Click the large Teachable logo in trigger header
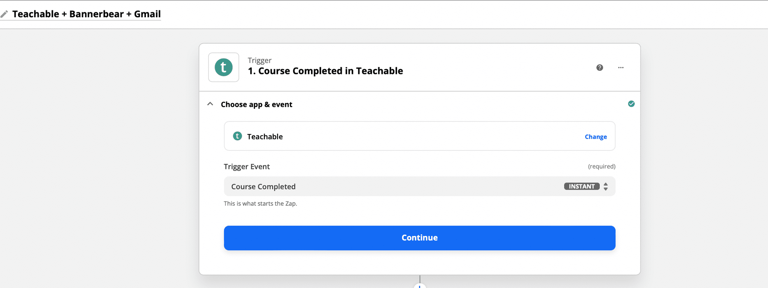 point(223,67)
